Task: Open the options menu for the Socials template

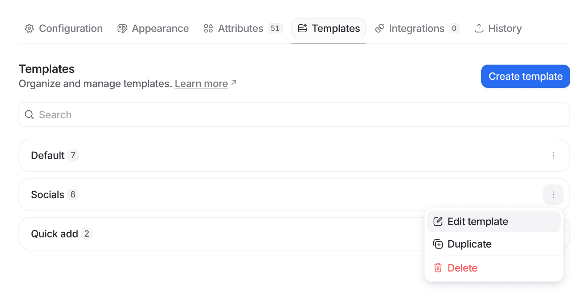Action: 553,195
